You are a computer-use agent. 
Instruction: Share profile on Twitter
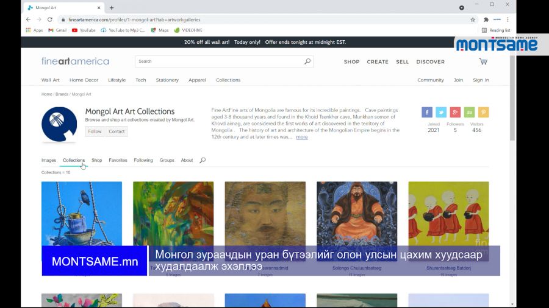(x=441, y=112)
